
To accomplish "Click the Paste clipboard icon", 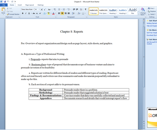I will pos(3,10).
